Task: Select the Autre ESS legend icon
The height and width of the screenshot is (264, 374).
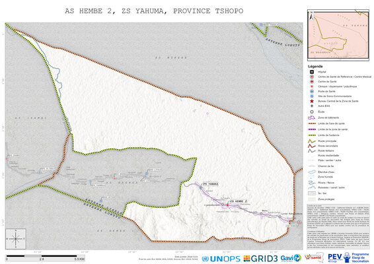Action: coord(311,106)
